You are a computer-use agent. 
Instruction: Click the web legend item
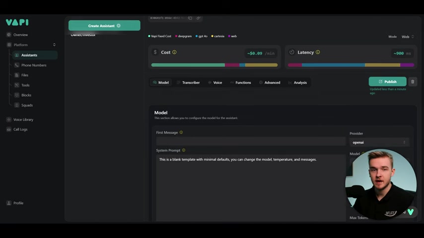[x=232, y=36]
